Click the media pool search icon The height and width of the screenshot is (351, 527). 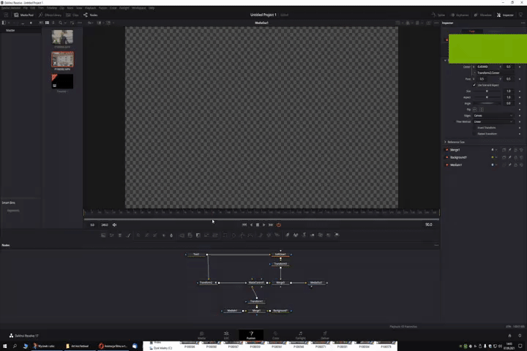tap(61, 23)
